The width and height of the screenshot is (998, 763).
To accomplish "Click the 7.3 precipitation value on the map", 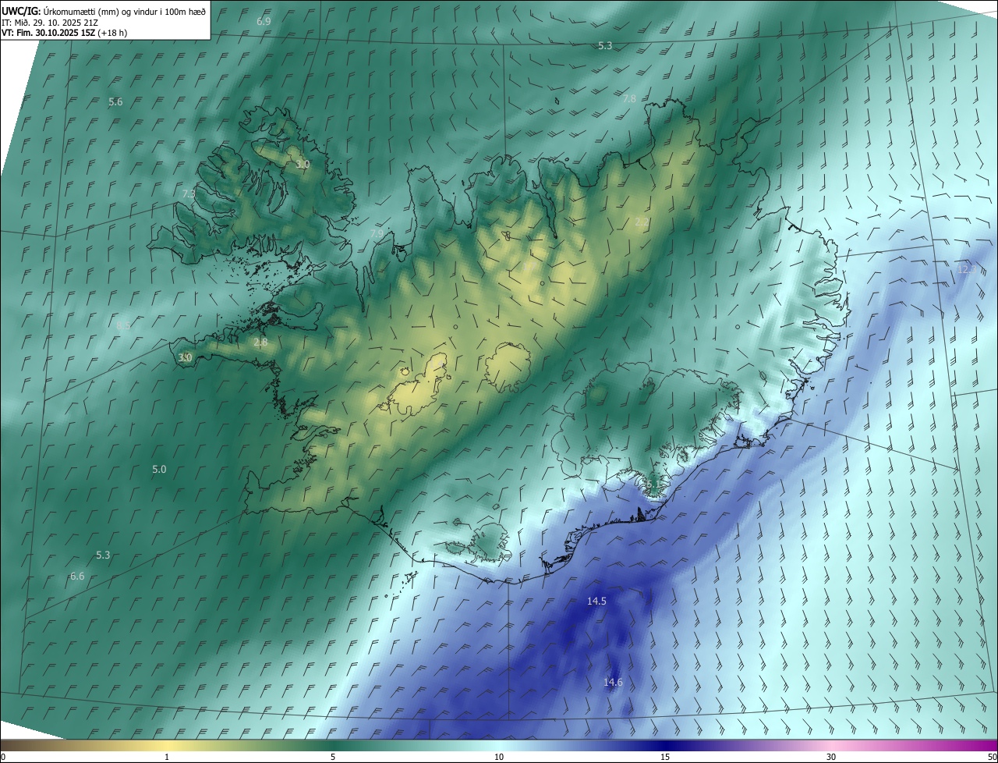I will 189,193.
